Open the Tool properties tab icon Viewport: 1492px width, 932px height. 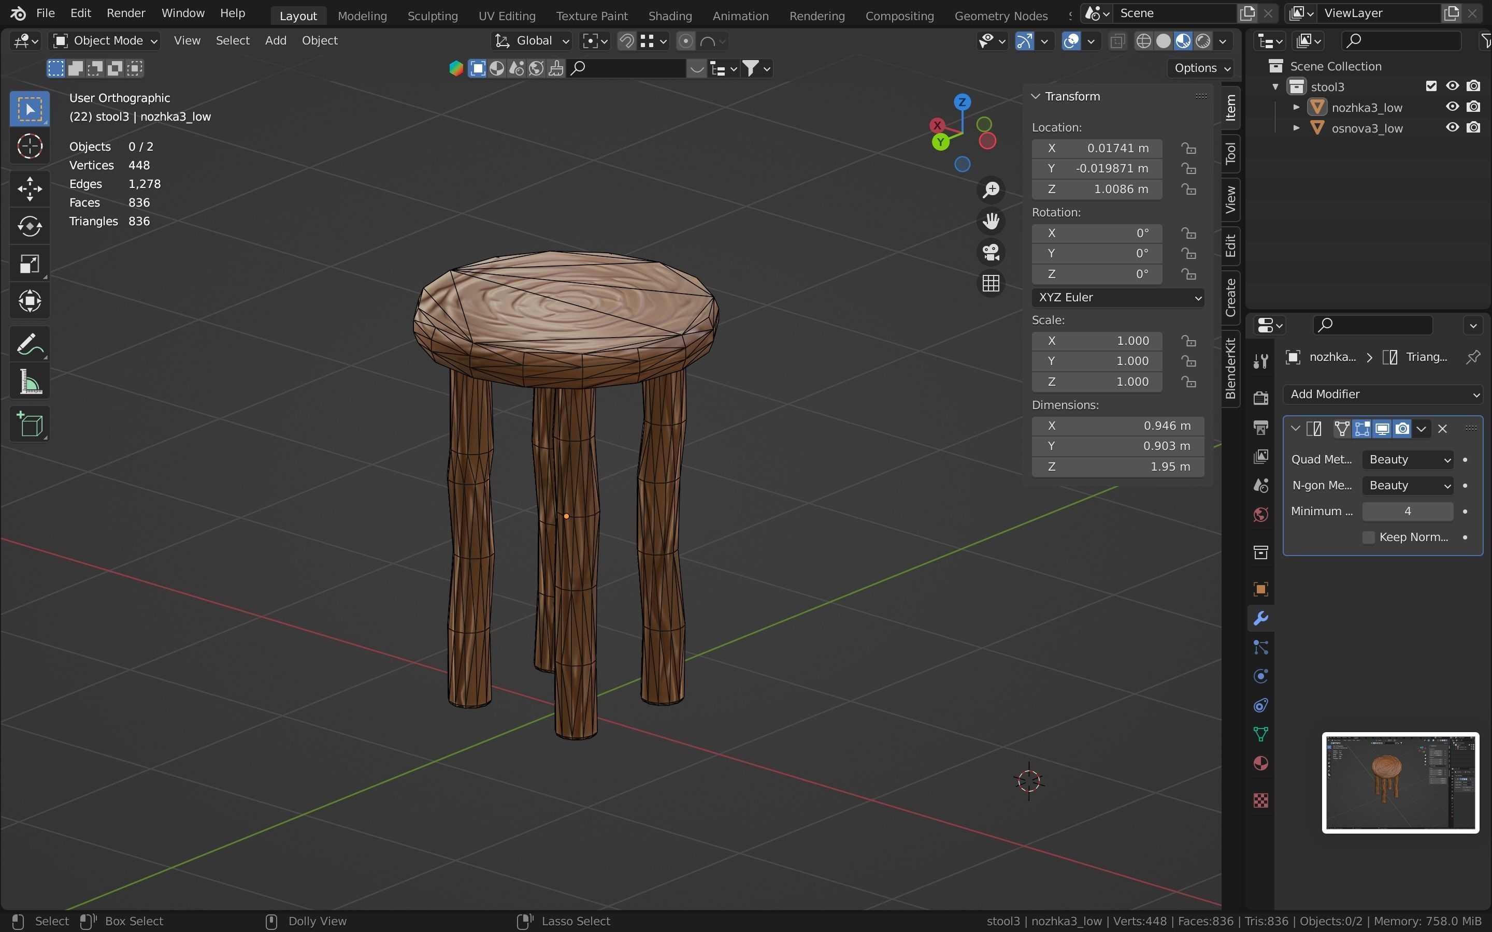click(x=1260, y=361)
